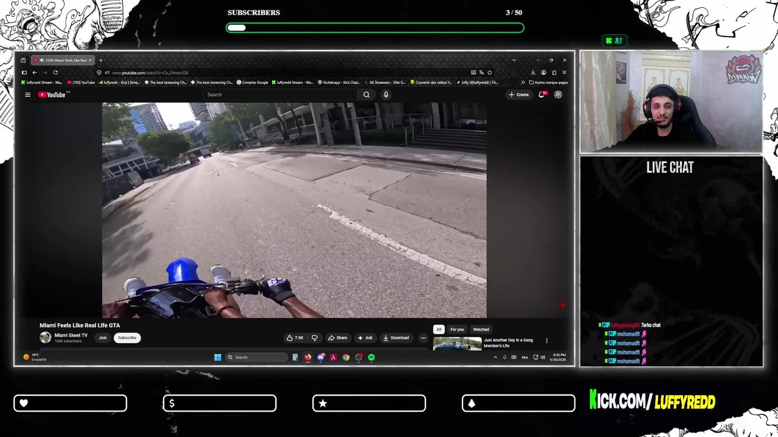Activate voice search microphone on YouTube
Viewport: 778px width, 437px height.
coord(385,95)
